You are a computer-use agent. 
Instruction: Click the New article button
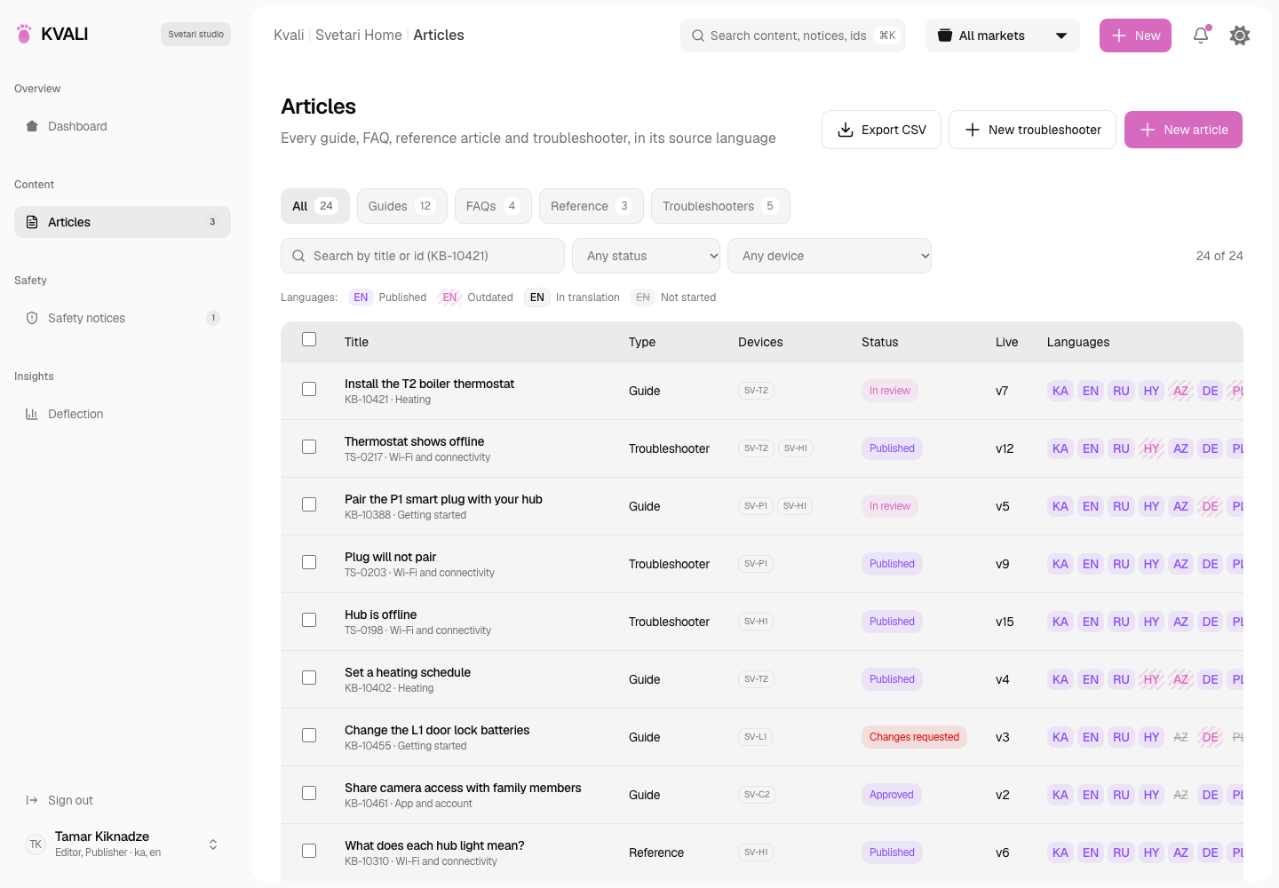1183,130
